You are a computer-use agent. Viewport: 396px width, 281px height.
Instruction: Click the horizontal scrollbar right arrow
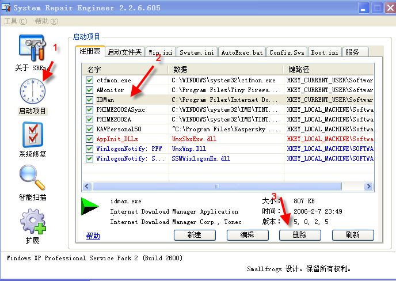(369, 187)
